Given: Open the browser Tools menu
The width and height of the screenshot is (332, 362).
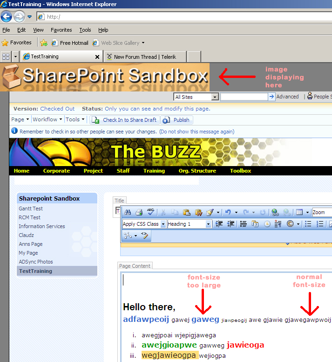Looking at the screenshot, I should [85, 30].
